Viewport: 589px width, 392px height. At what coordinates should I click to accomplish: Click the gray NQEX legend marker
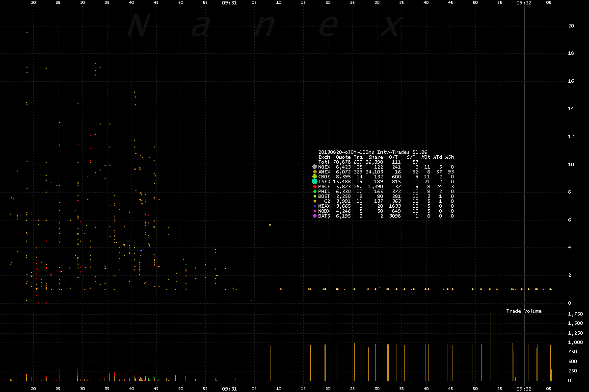tap(315, 167)
